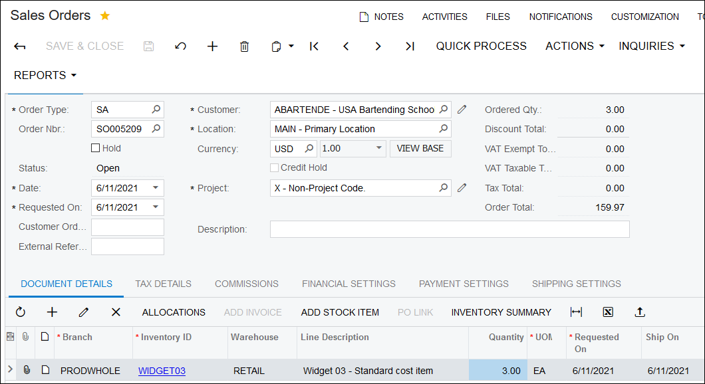Click the View Base button
Screen dimensions: 705x384
(420, 149)
